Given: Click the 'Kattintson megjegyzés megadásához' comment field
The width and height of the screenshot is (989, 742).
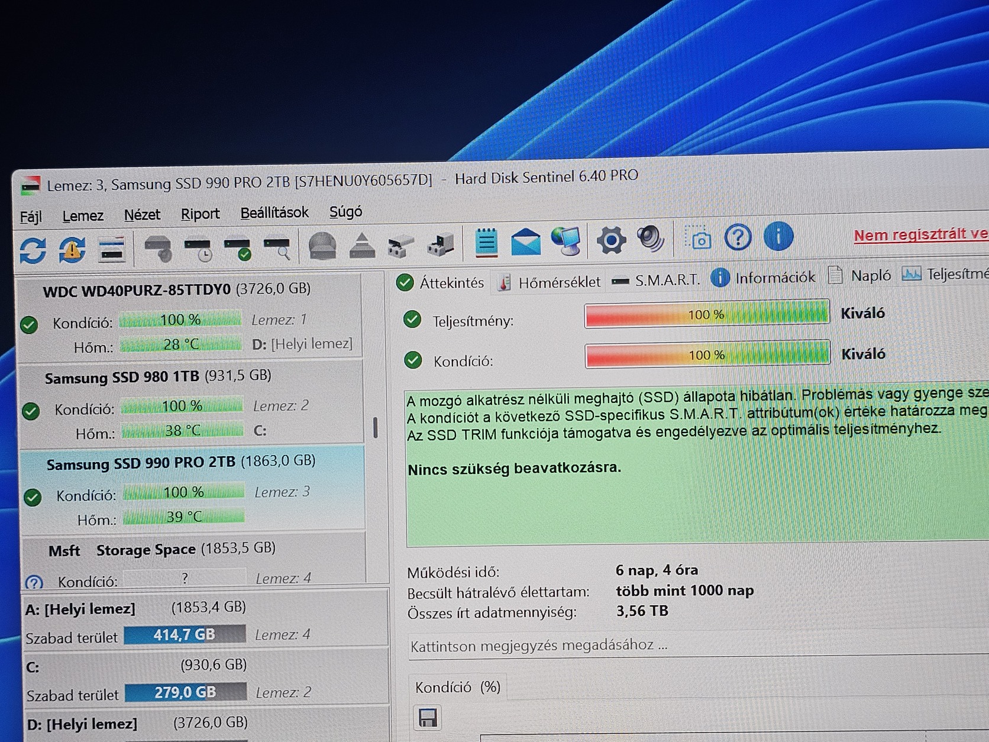Looking at the screenshot, I should 699,644.
